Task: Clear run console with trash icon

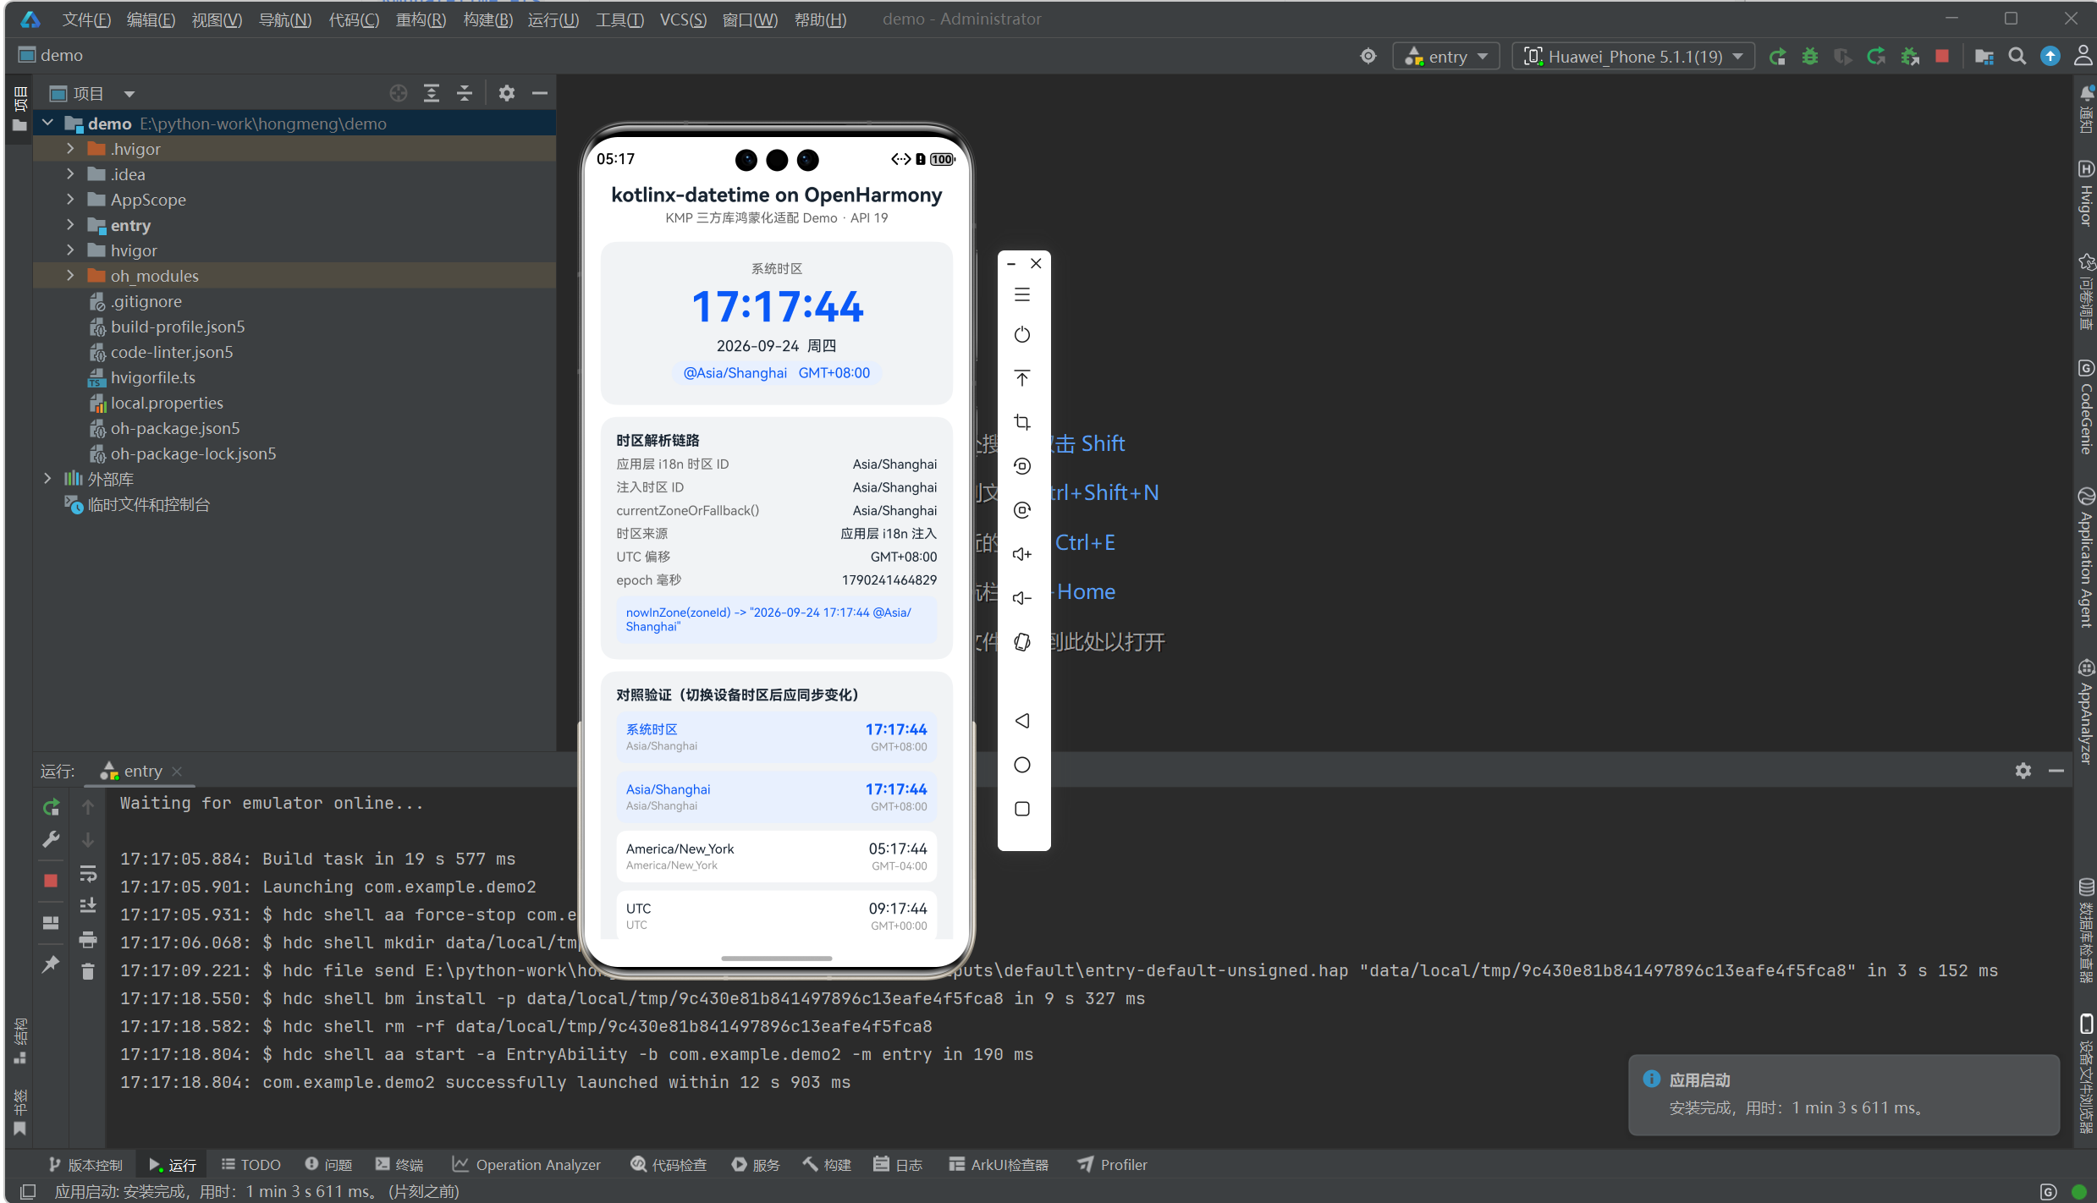Action: point(88,970)
